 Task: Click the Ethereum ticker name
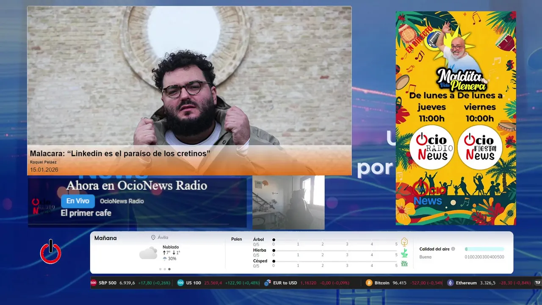coord(466,283)
